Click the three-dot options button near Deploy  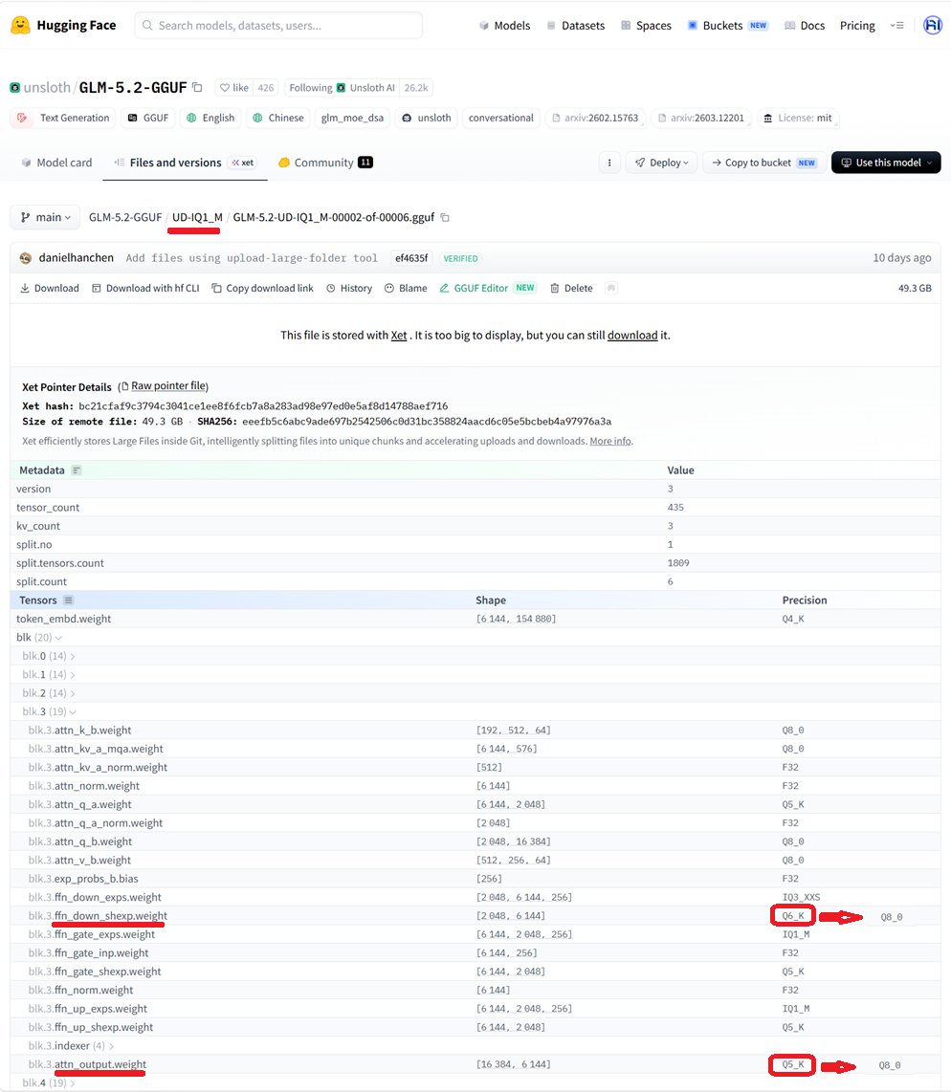[609, 163]
